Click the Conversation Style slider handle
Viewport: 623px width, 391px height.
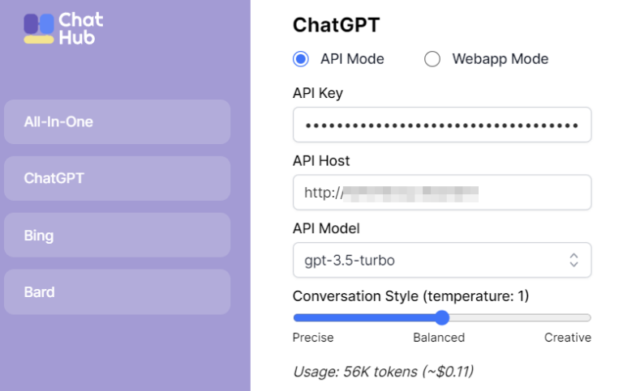(x=442, y=317)
